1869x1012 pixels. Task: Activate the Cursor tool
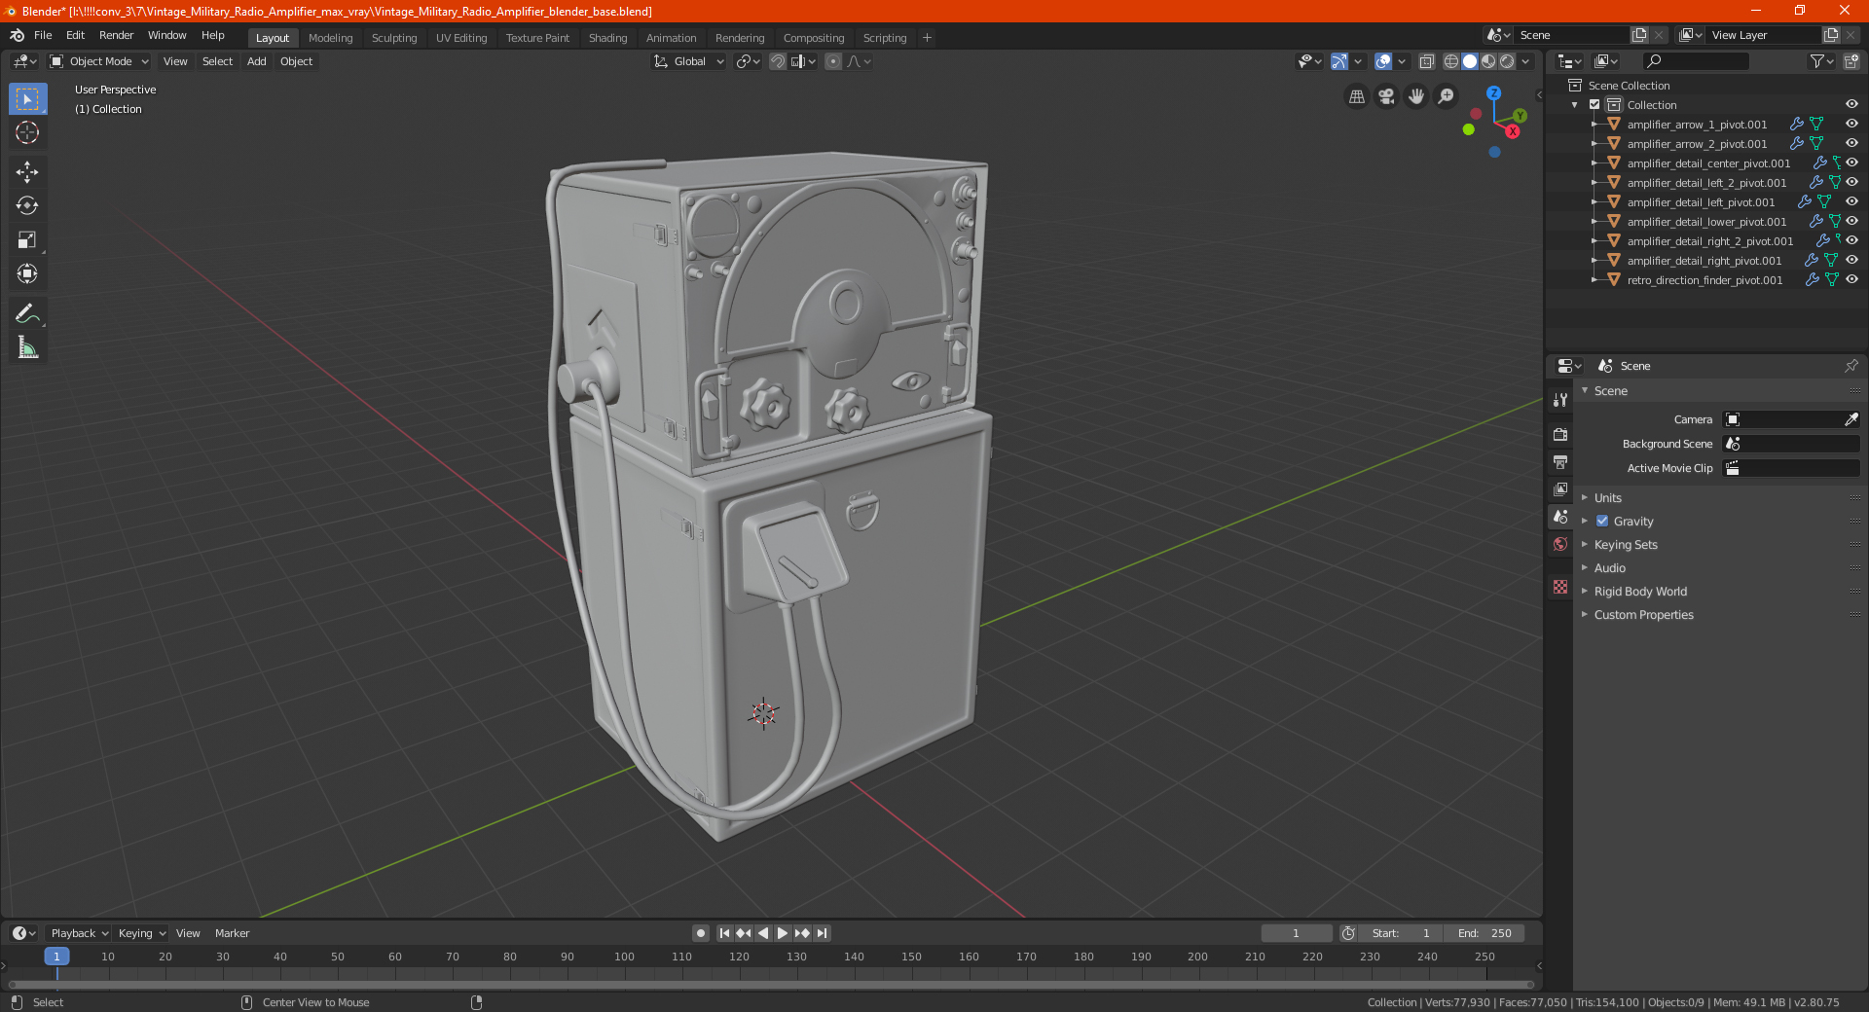[x=27, y=132]
